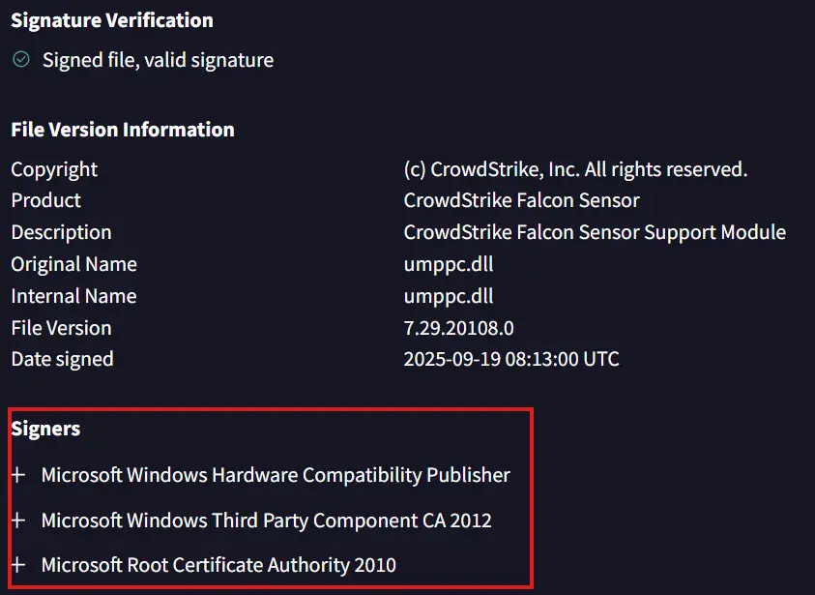Expand the Third Party Component CA 2012 signer
The width and height of the screenshot is (815, 595).
(17, 521)
